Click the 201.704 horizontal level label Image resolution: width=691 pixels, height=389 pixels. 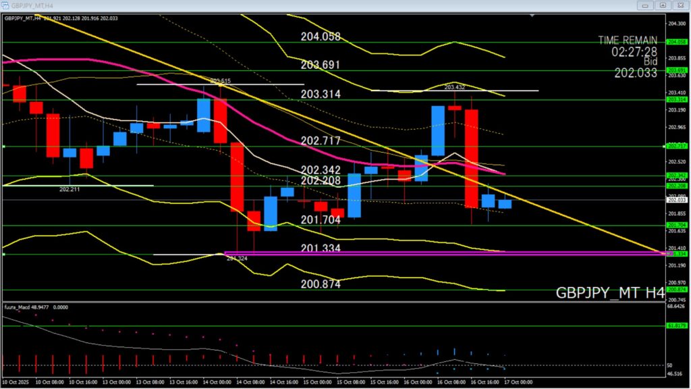[x=321, y=220]
